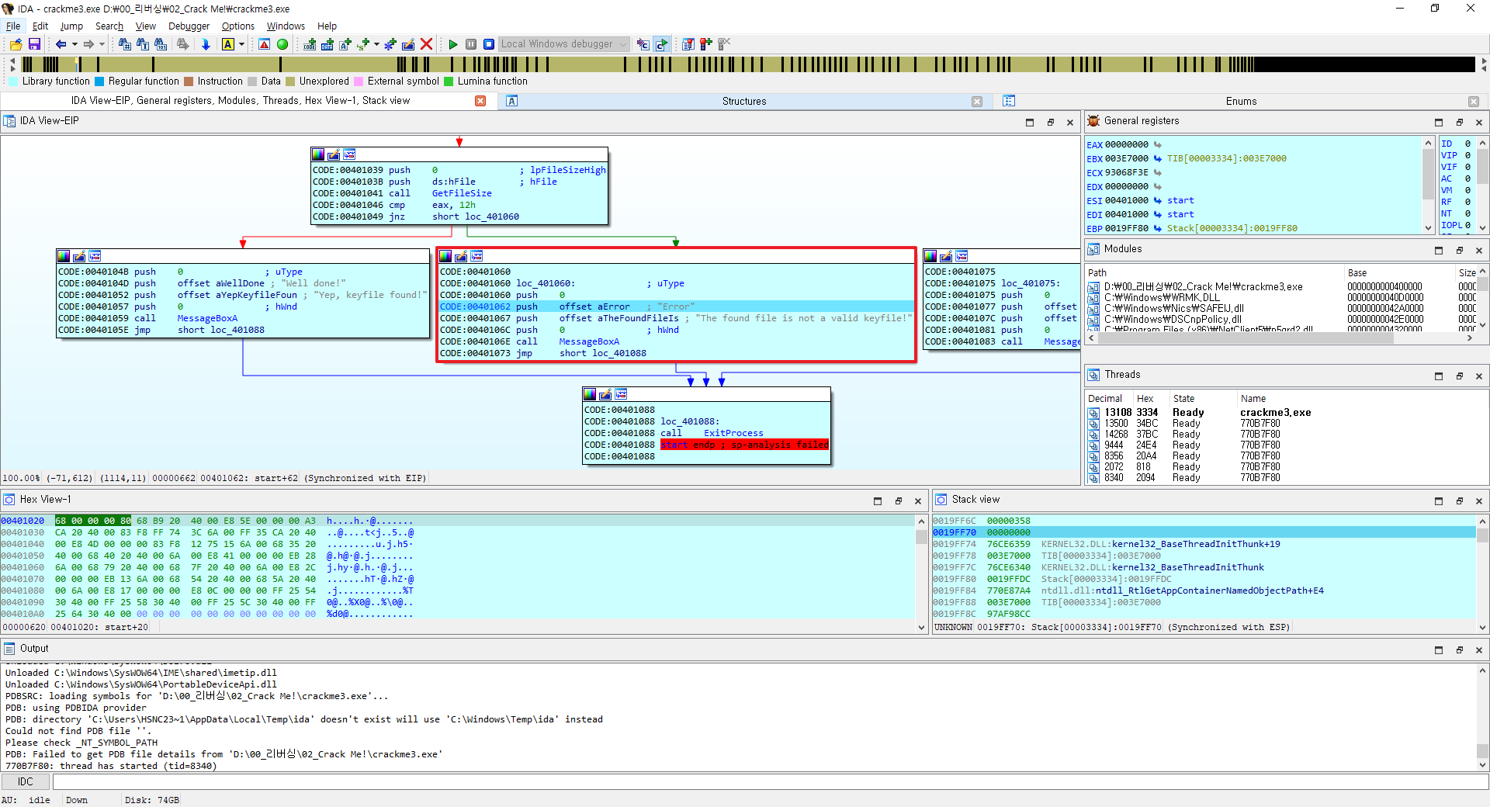The width and height of the screenshot is (1490, 807).
Task: Click the MessageBoxA call in loc_401060 node
Action: pyautogui.click(x=589, y=341)
